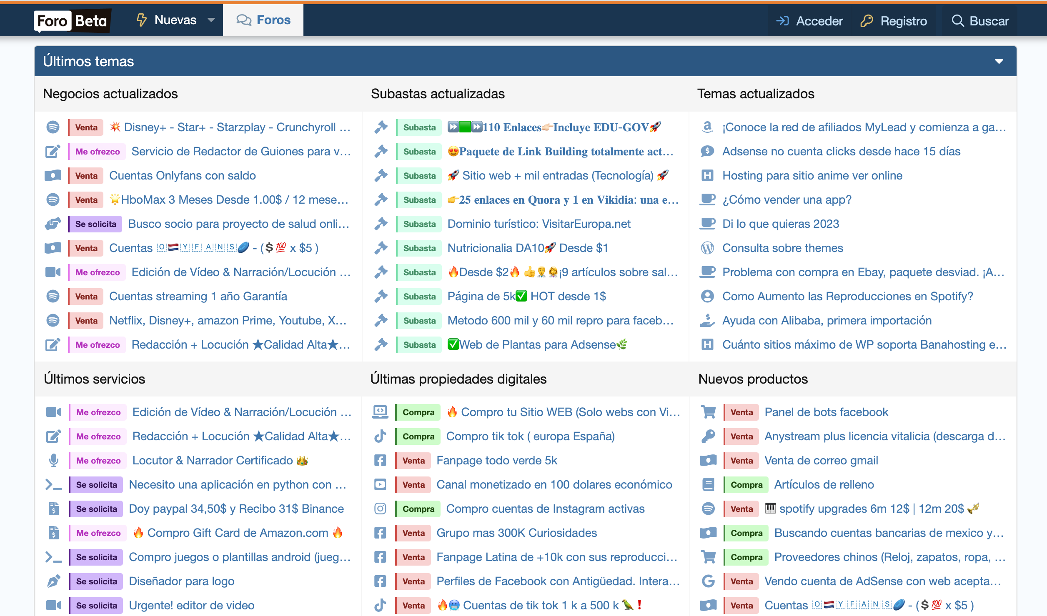
Task: Click book icon beside Artículos de relleno
Action: tap(708, 484)
